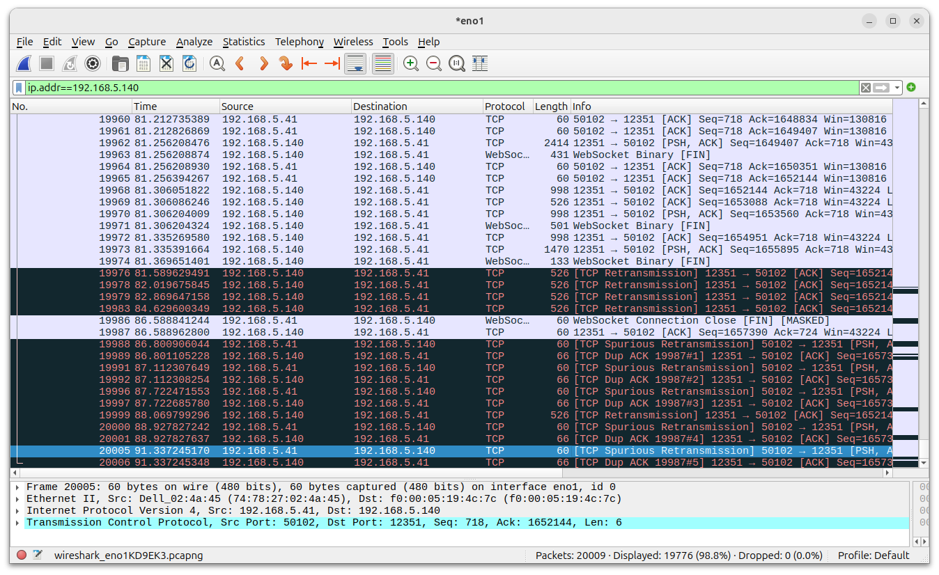Go to the first packet
The height and width of the screenshot is (575, 939).
tap(309, 64)
